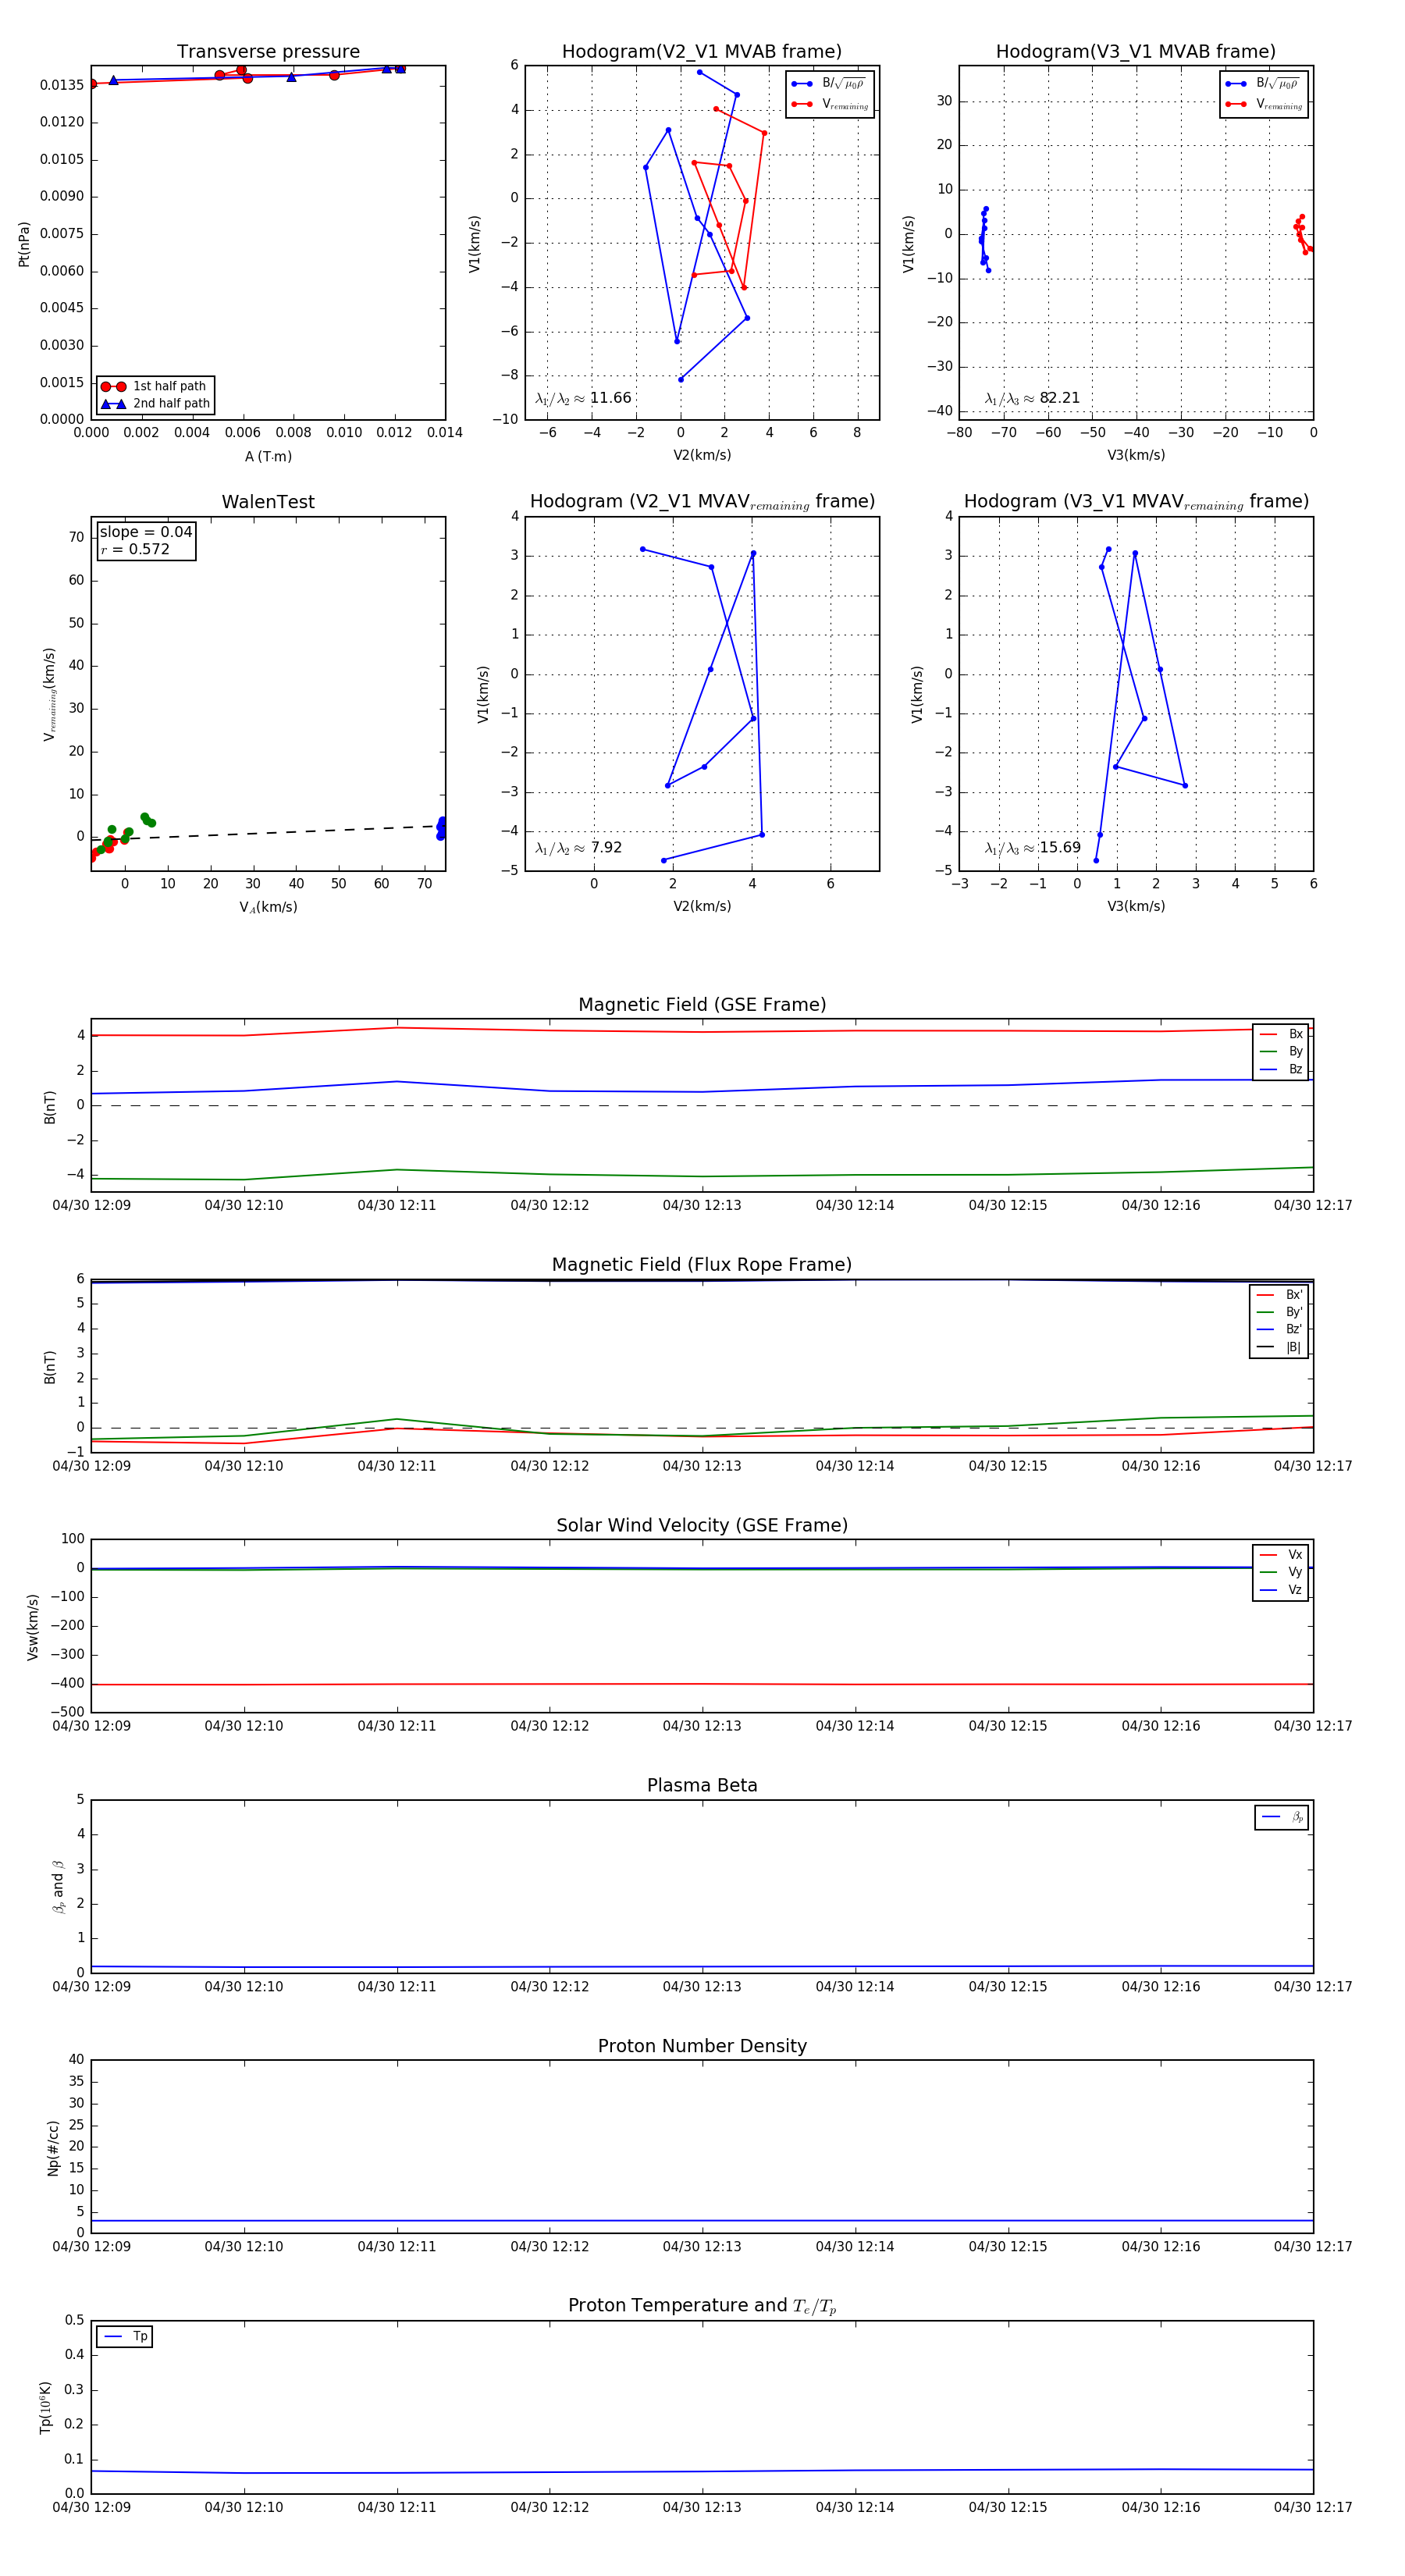Image resolution: width=1405 pixels, height=2576 pixels.
Task: Click the Bz' legend entry in Flux Rope plot
Action: 1280,1329
